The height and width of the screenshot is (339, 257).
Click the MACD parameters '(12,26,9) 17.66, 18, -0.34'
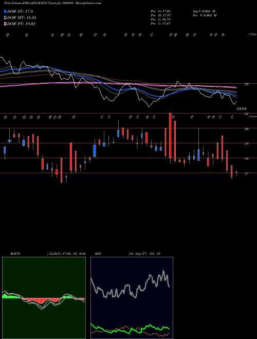pos(66,254)
